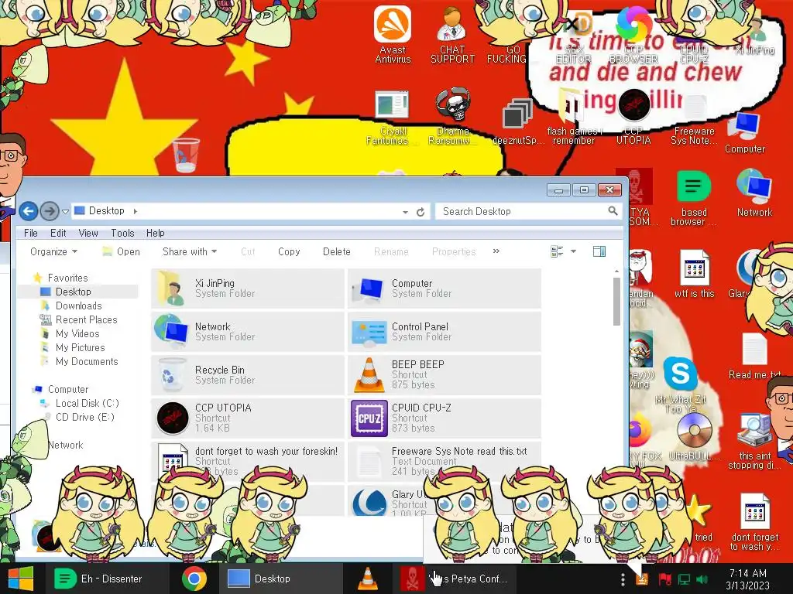
Task: Select My Pictures in navigation pane
Action: click(80, 347)
